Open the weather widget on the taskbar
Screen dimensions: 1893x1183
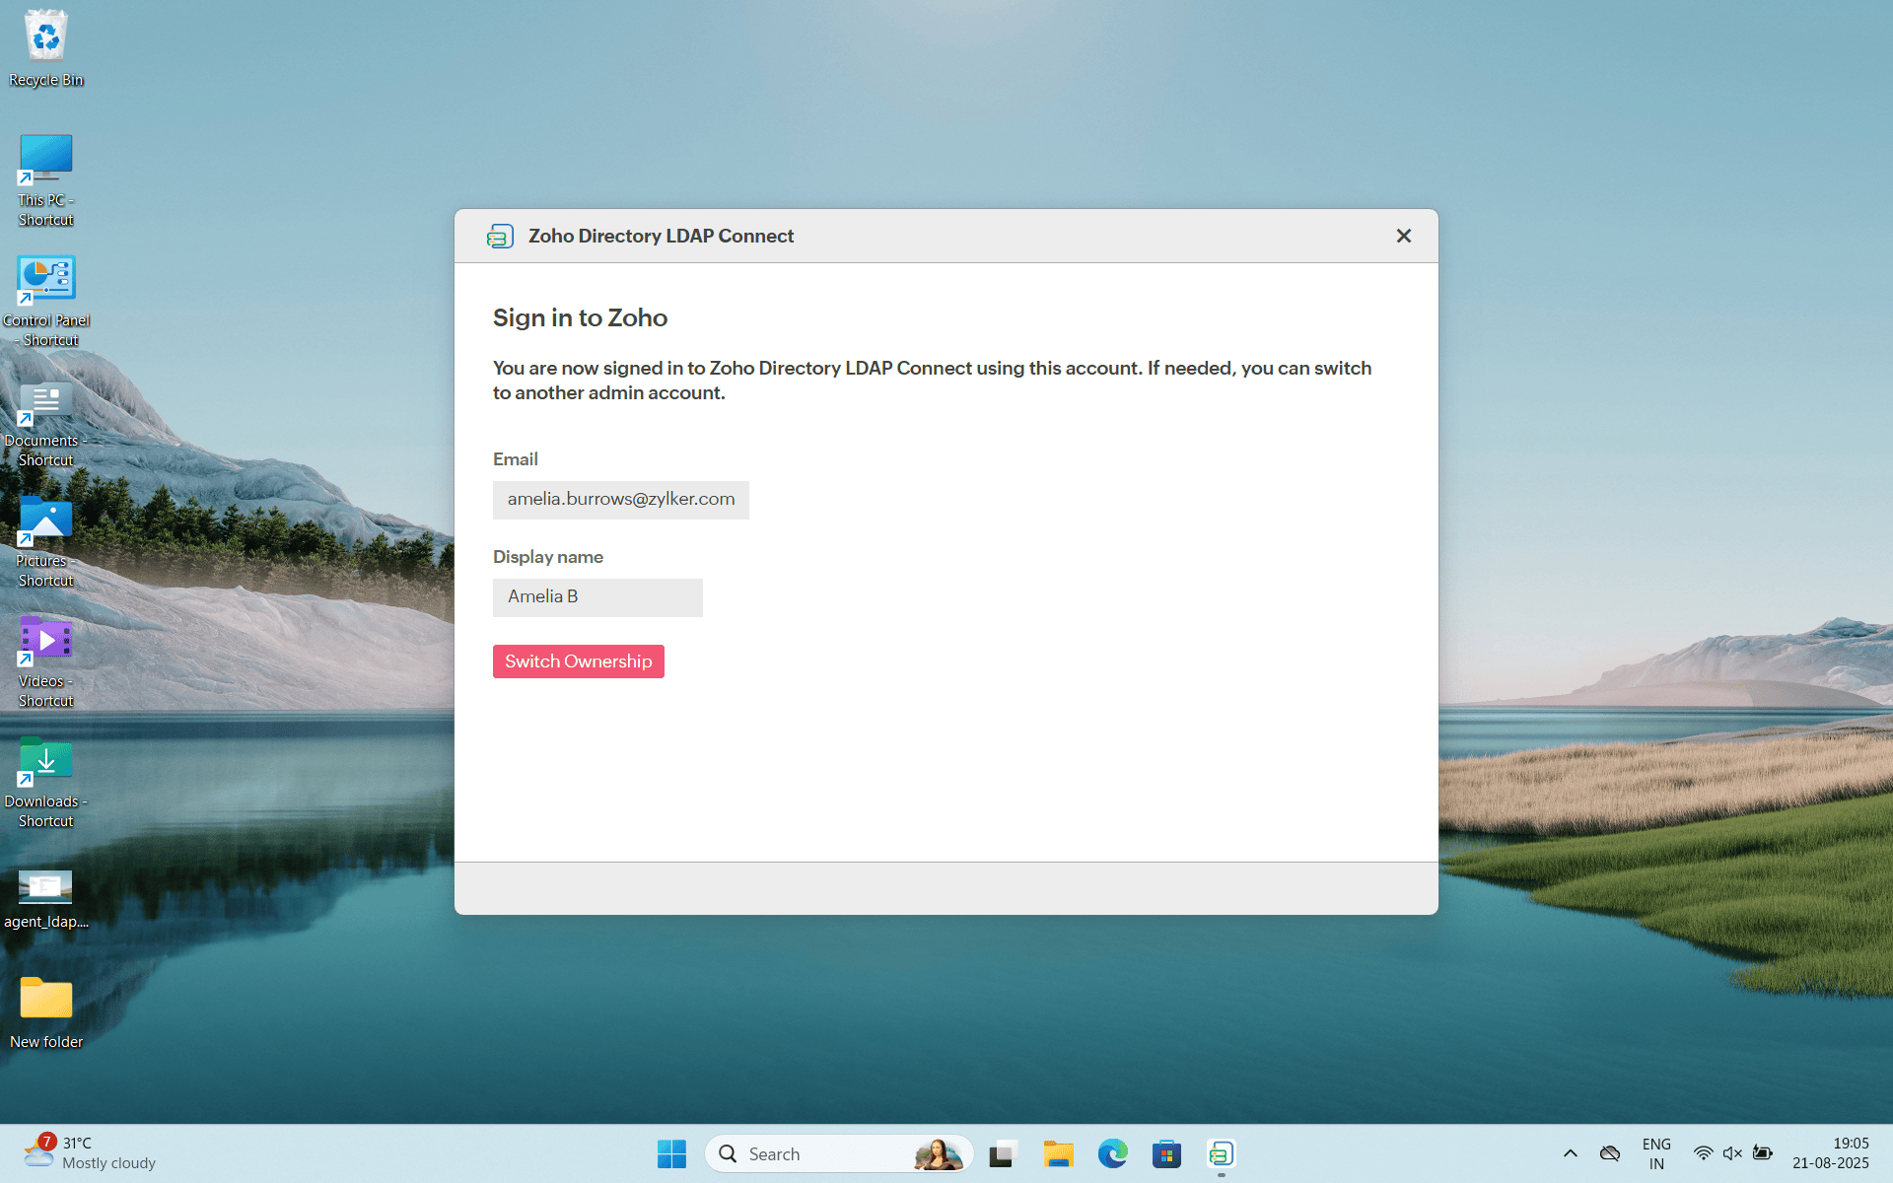click(89, 1153)
